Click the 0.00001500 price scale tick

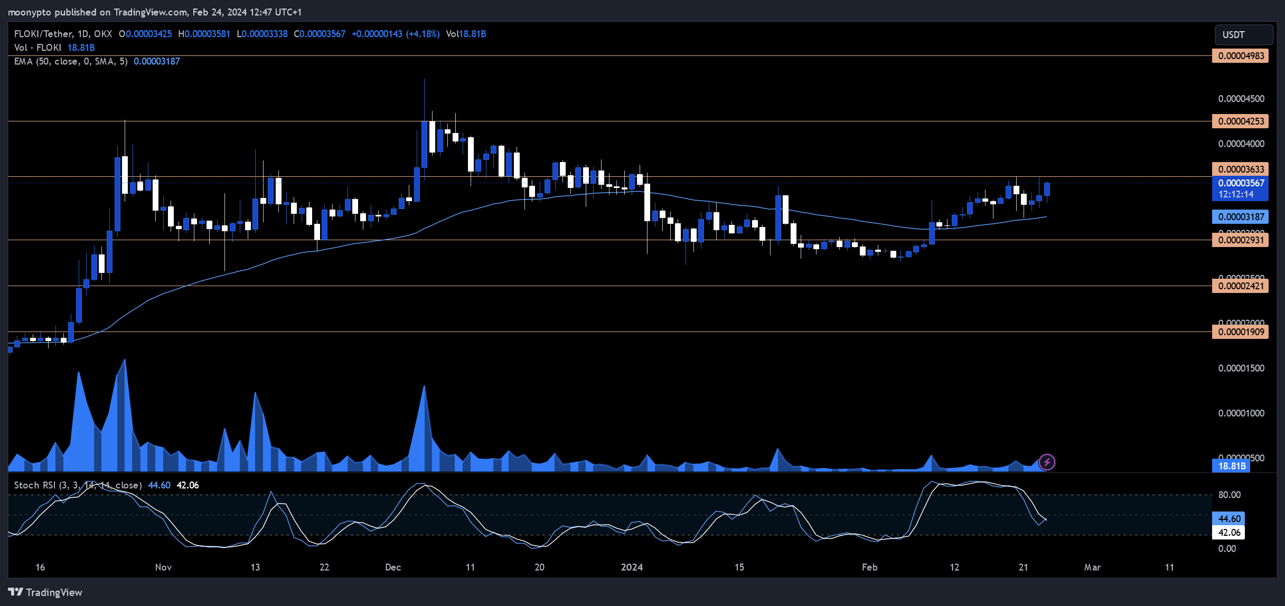click(x=1241, y=368)
